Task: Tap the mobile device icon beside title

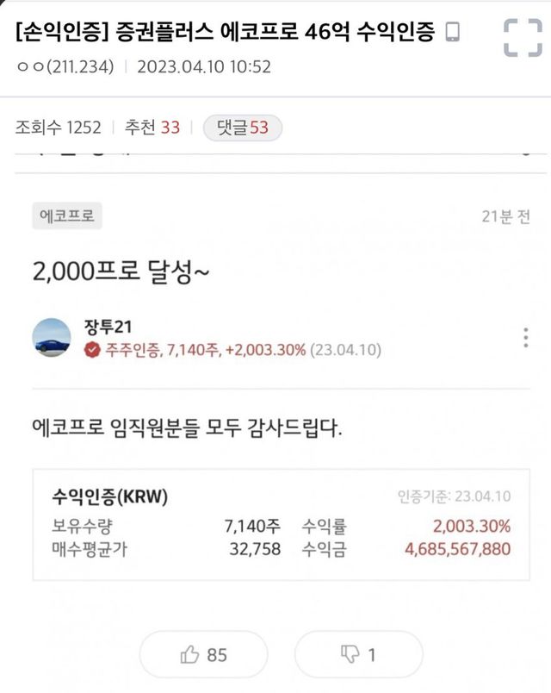Action: 453,34
